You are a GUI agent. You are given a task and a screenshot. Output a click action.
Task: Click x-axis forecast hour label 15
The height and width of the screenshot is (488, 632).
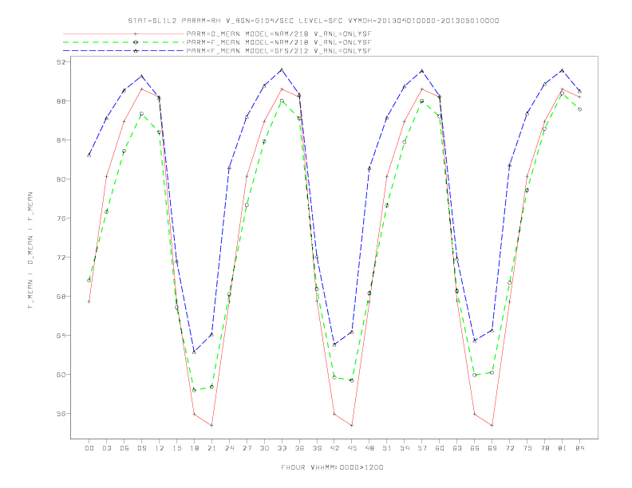(x=176, y=448)
